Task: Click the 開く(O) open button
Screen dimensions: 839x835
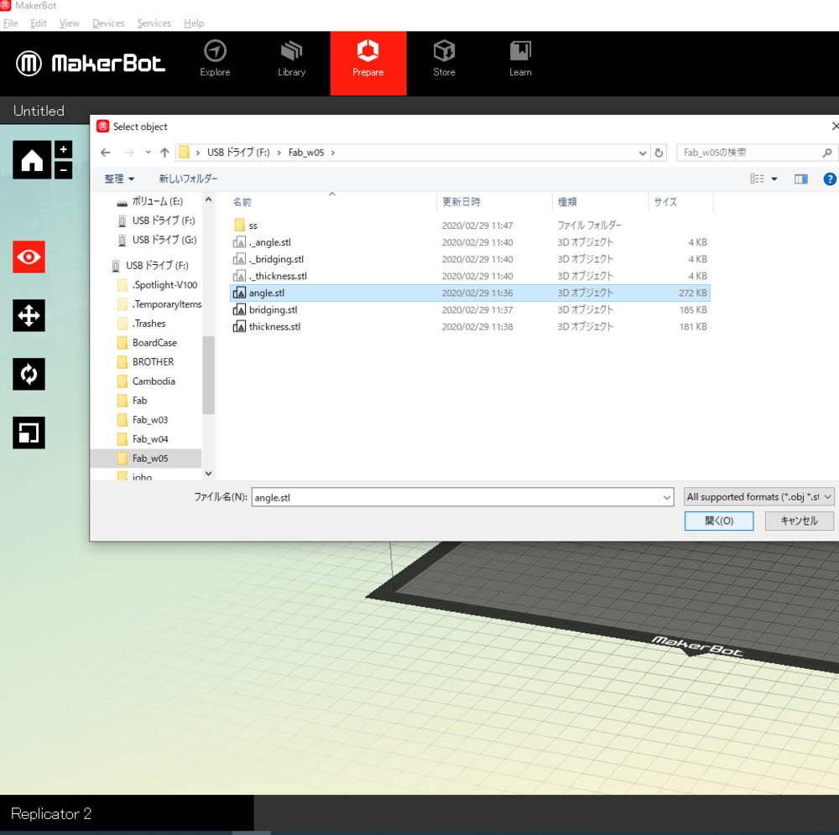Action: coord(719,521)
